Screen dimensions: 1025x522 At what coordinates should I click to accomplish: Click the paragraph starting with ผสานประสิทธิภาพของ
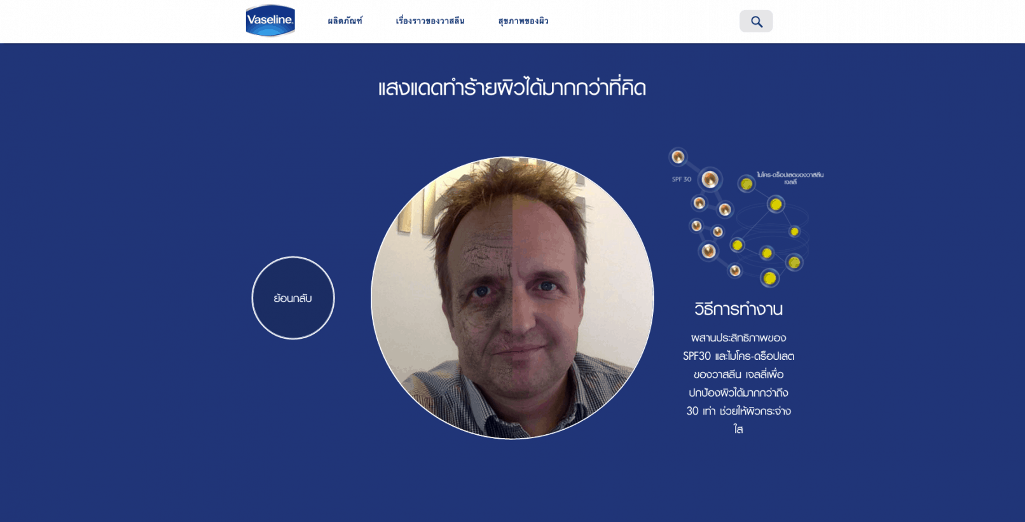[738, 383]
